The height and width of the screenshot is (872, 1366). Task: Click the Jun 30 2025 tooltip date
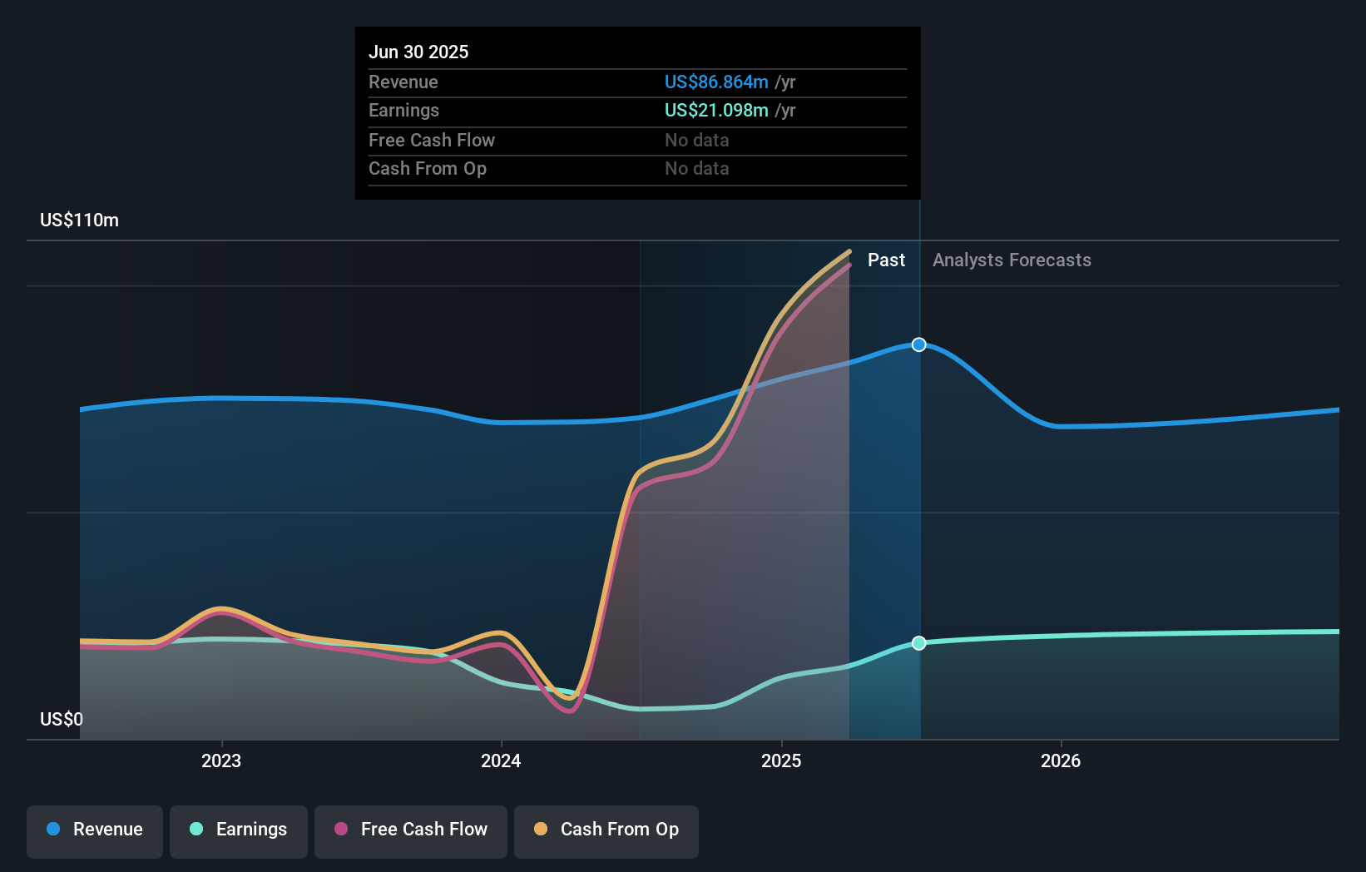[x=418, y=52]
